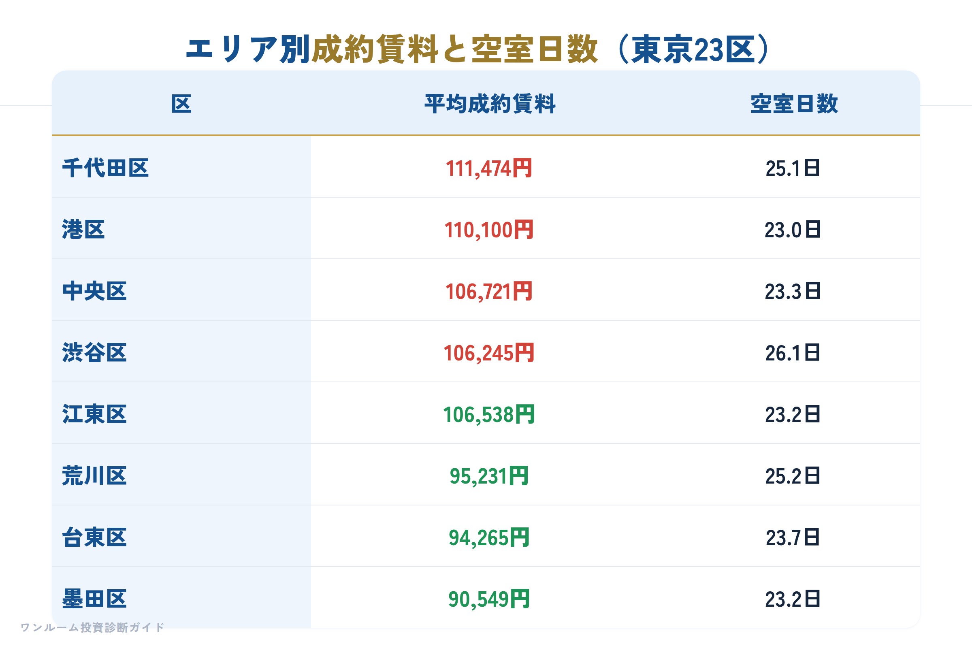Select the 江東区 row label

94,414
